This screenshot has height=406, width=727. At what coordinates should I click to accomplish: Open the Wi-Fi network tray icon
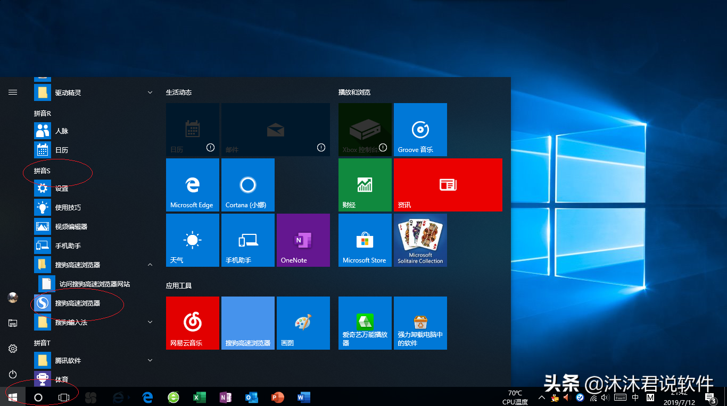point(593,397)
